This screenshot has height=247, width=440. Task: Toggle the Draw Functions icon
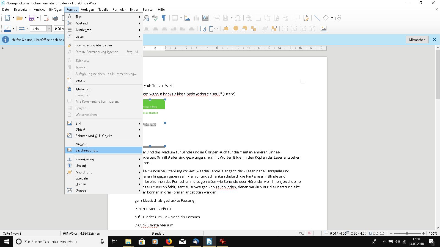click(338, 18)
